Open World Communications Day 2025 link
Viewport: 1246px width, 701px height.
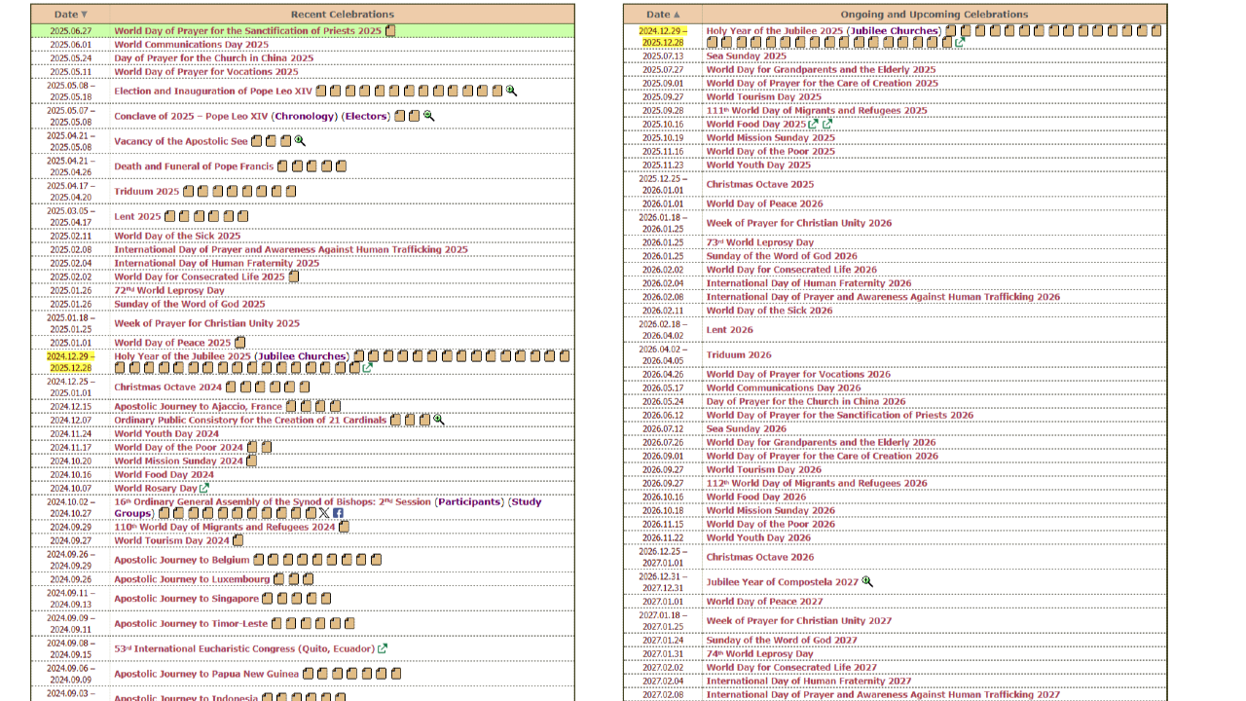(x=192, y=45)
